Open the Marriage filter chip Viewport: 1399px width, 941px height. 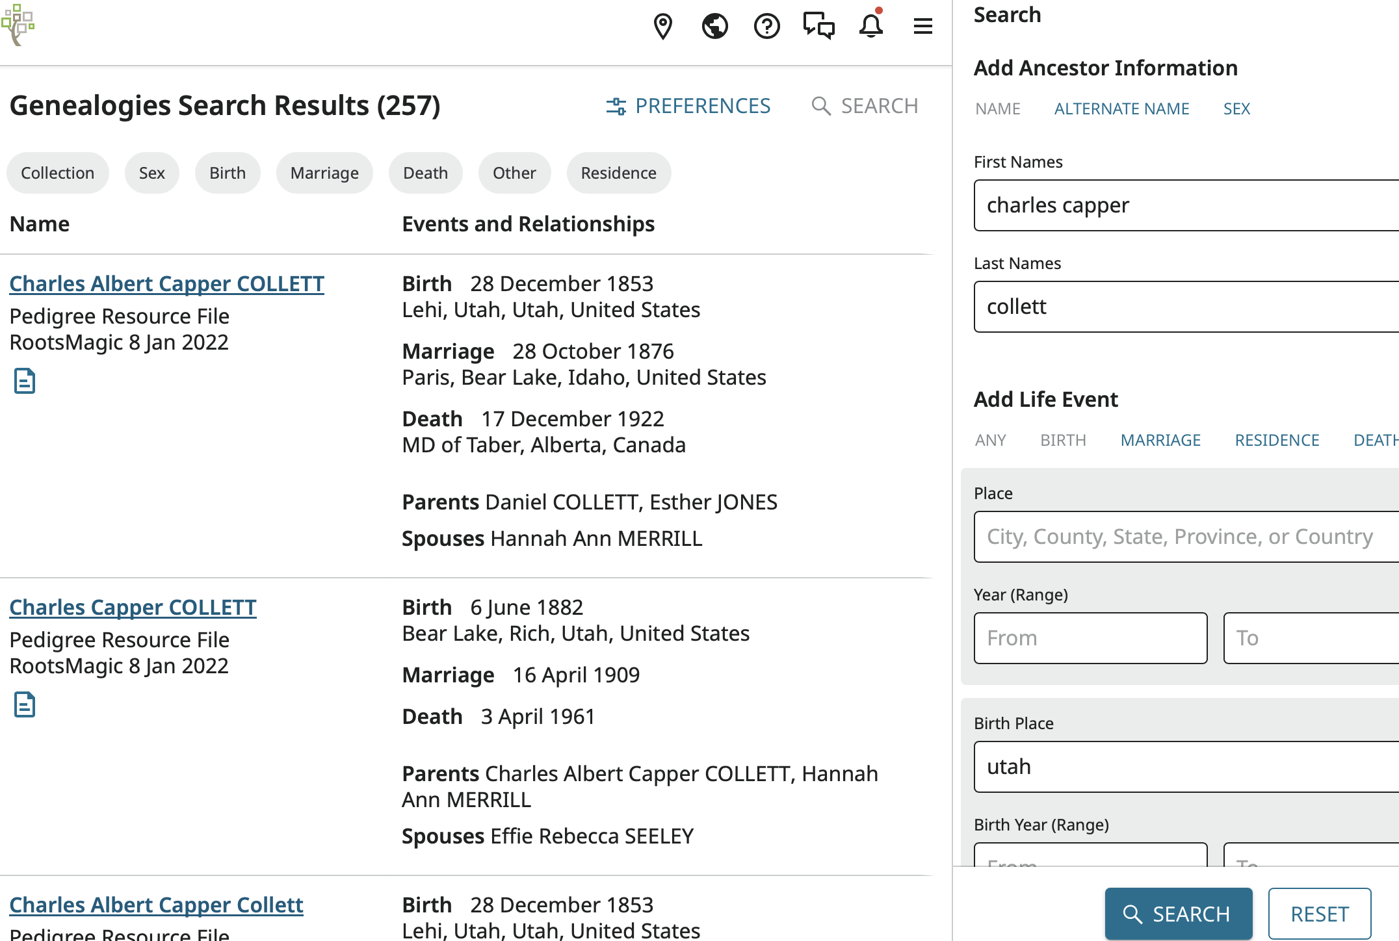click(x=324, y=173)
